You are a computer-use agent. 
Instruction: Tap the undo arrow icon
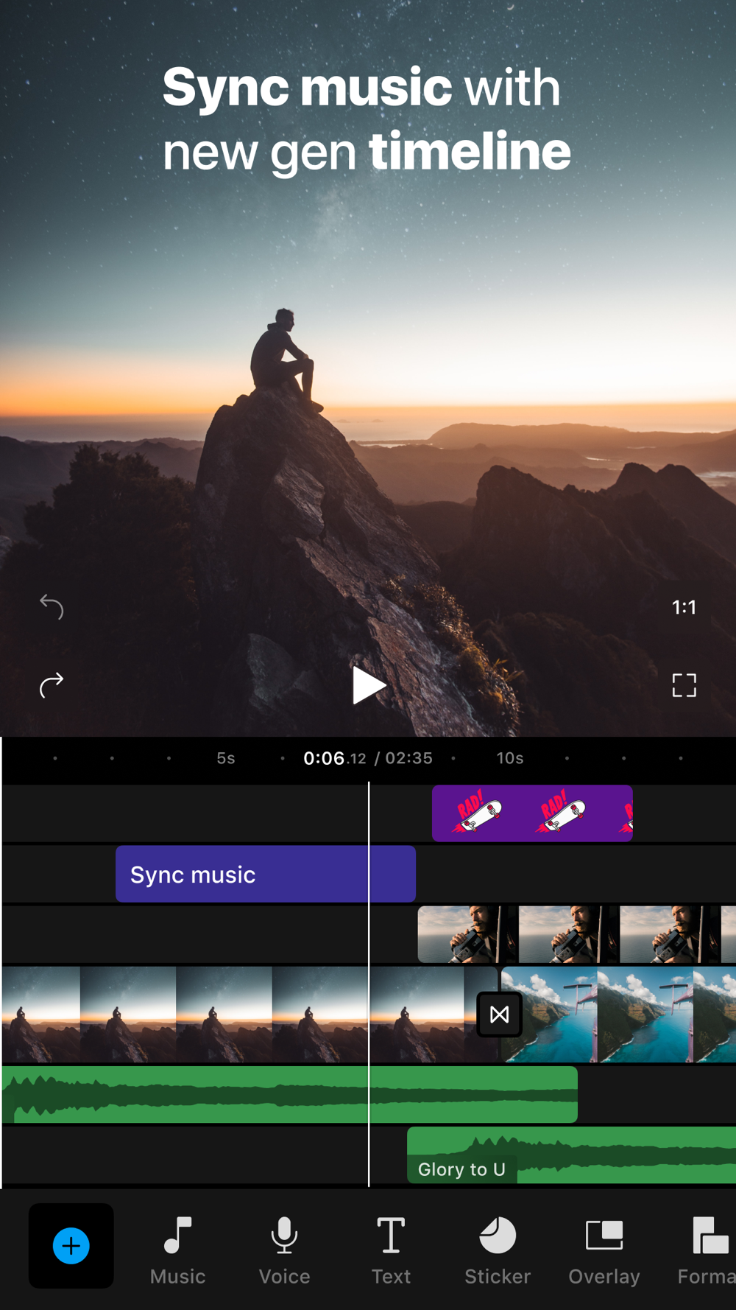tap(52, 607)
